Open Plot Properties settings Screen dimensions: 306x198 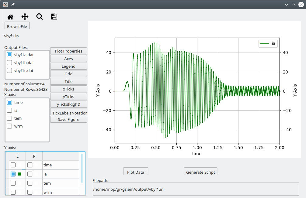tap(68, 51)
